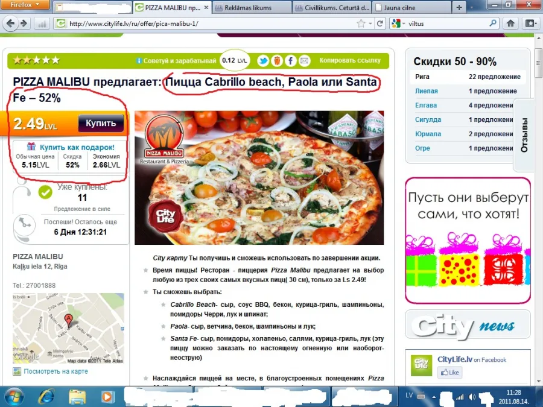Switch to the Reklāmas likums tab

(x=252, y=8)
